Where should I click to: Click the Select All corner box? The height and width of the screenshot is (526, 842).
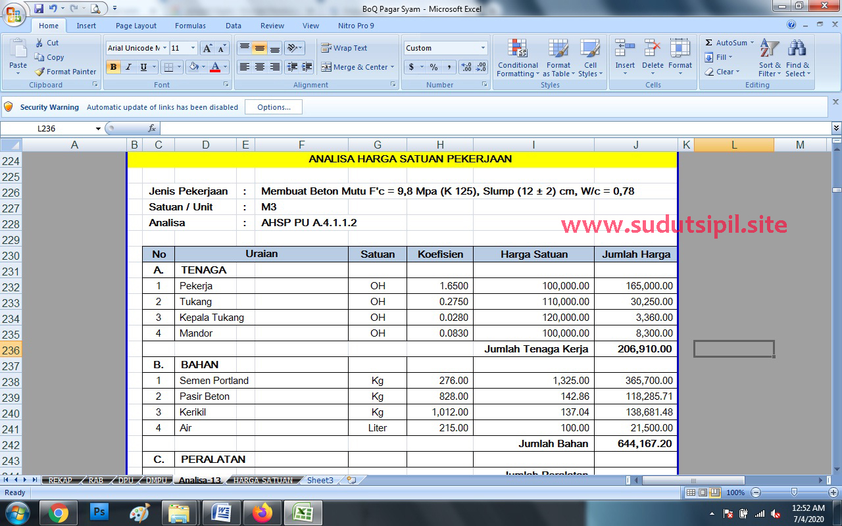(11, 145)
